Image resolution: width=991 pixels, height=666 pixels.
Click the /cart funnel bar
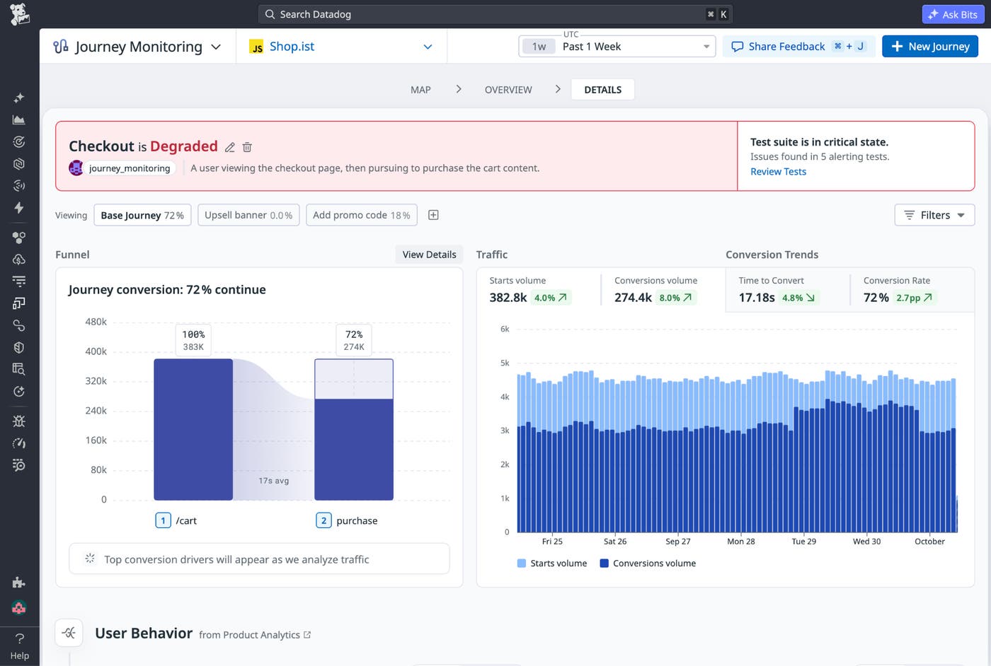(x=193, y=429)
